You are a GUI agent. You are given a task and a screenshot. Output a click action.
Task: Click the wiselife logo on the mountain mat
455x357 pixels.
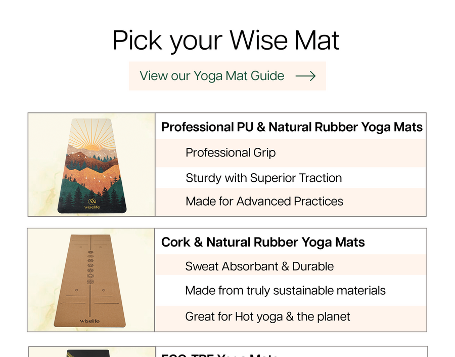coord(92,204)
